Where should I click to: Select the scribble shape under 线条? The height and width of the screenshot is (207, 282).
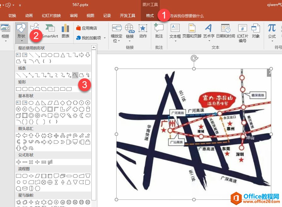(88, 75)
